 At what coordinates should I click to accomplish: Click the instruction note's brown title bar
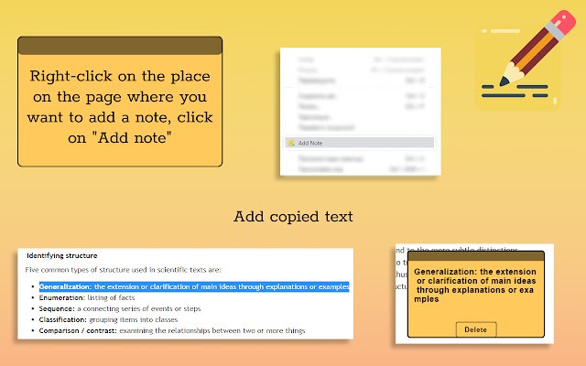pyautogui.click(x=120, y=45)
